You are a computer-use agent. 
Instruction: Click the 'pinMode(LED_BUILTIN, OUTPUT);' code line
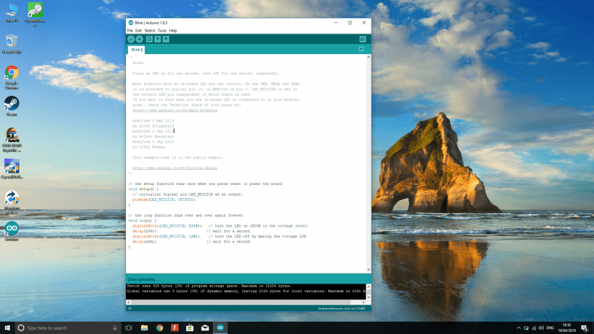coord(163,199)
